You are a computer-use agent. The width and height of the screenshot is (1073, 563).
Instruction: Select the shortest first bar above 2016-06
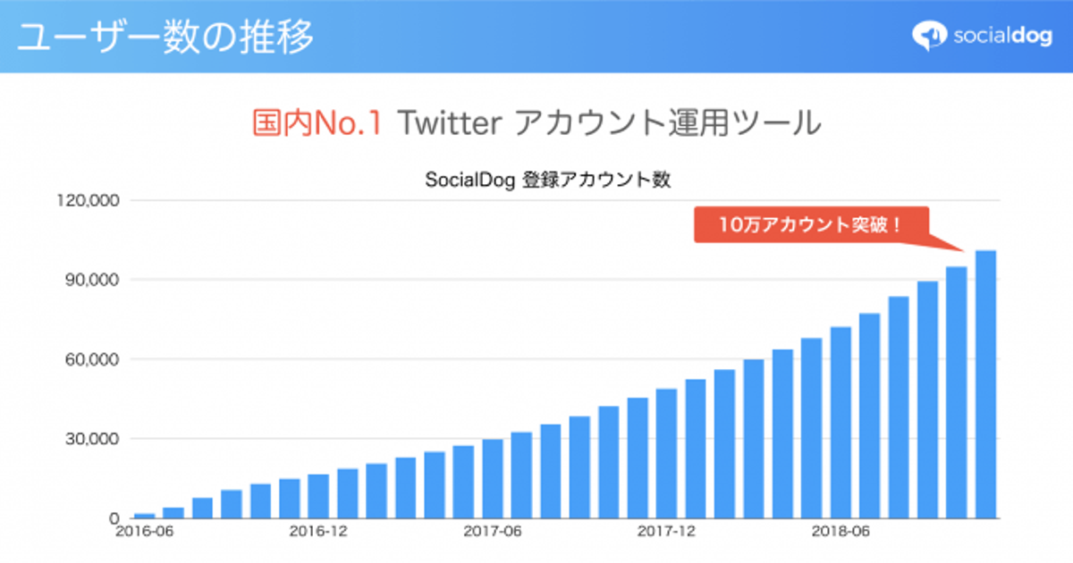tap(145, 515)
